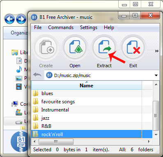The image size is (163, 157).
Task: Maximize the B1 Free Archiver window
Action: (135, 15)
